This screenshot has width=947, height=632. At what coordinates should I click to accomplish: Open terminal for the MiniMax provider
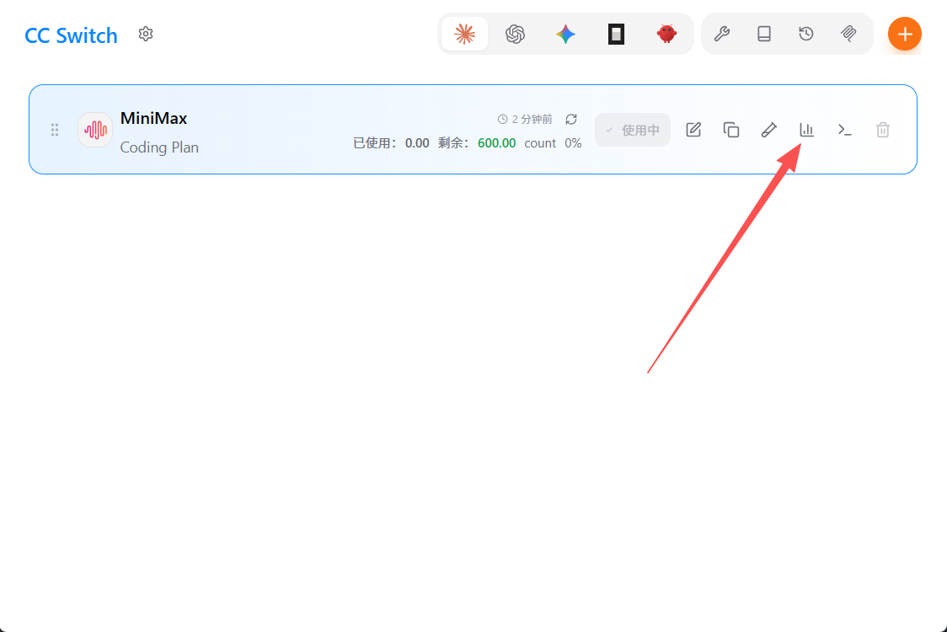pos(844,130)
